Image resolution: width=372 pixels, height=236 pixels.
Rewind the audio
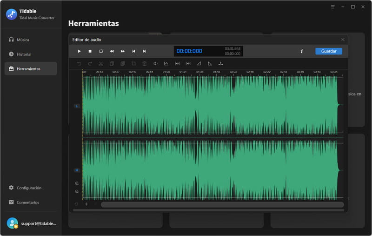point(112,51)
